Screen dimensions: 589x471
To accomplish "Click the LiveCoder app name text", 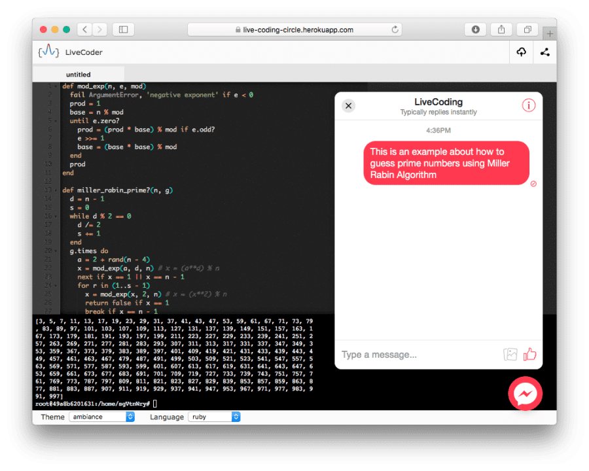I will (84, 52).
